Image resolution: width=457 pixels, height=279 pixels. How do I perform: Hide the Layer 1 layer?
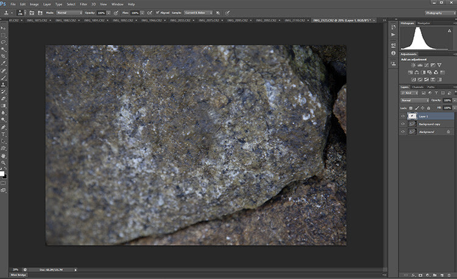tap(403, 116)
